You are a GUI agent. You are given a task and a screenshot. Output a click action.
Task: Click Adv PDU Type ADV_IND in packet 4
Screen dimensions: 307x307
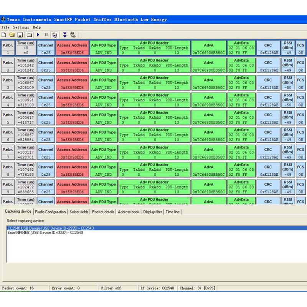pyautogui.click(x=103, y=100)
